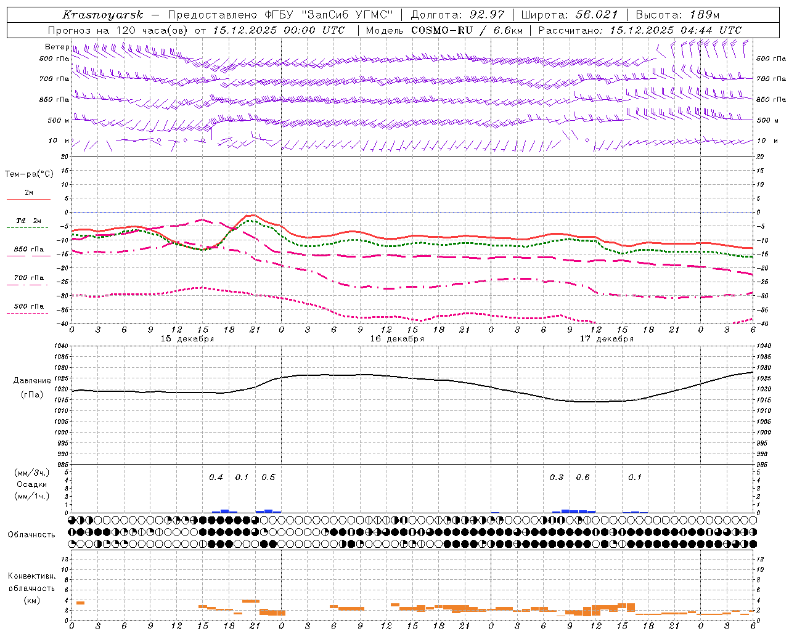Click the Высота: 189м value
The image size is (789, 631).
click(x=677, y=15)
